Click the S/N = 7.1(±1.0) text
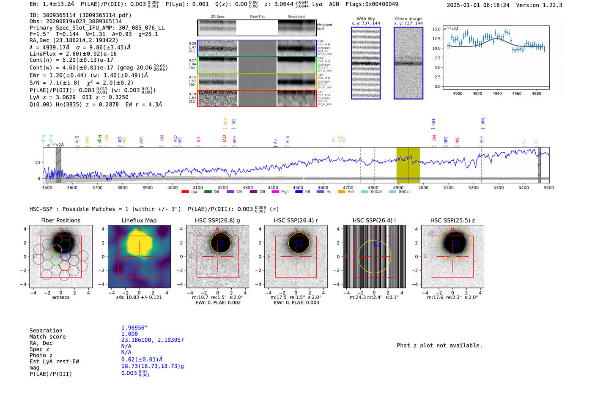This screenshot has height=403, width=592. point(55,83)
